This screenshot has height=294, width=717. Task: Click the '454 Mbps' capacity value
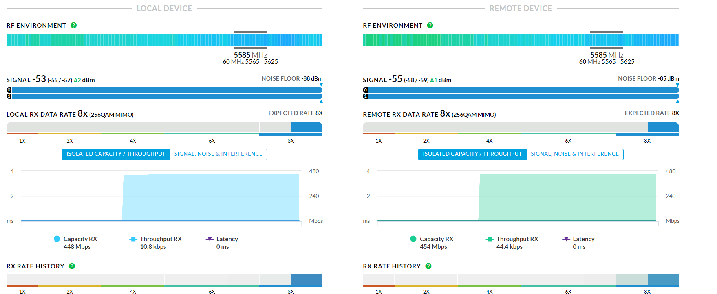click(x=434, y=247)
